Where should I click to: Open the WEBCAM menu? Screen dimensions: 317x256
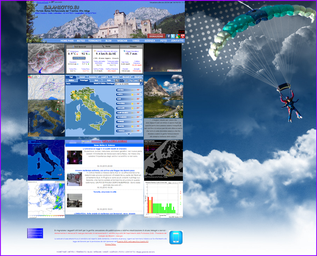tap(122, 41)
